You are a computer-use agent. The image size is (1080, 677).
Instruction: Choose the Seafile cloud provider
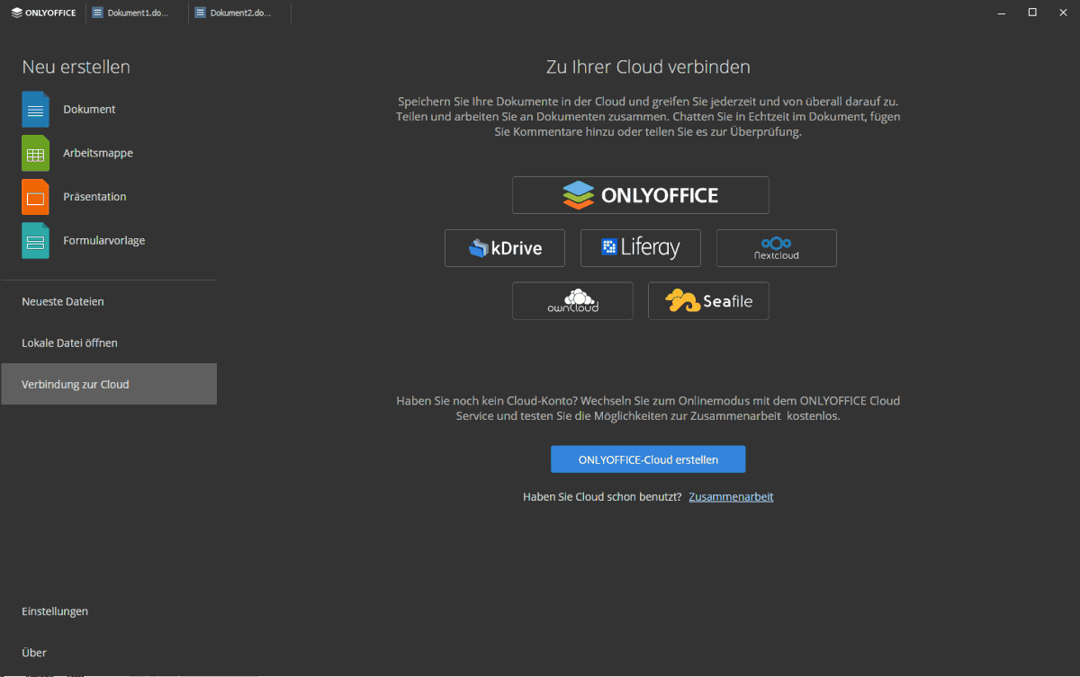[708, 301]
